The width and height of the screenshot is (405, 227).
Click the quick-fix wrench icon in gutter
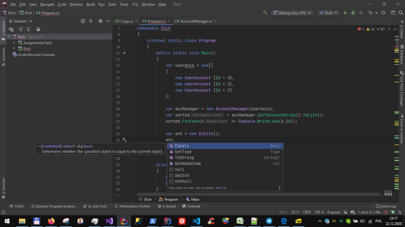[125, 140]
